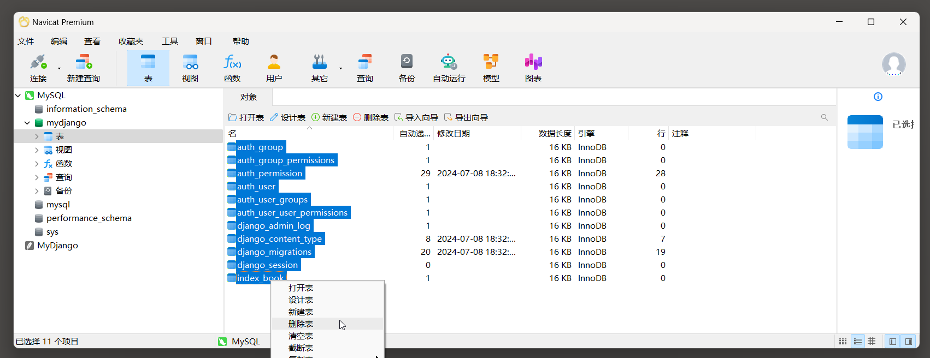Screen dimensions: 930x358
Task: Open the Help (帮助) menu
Action: (241, 41)
